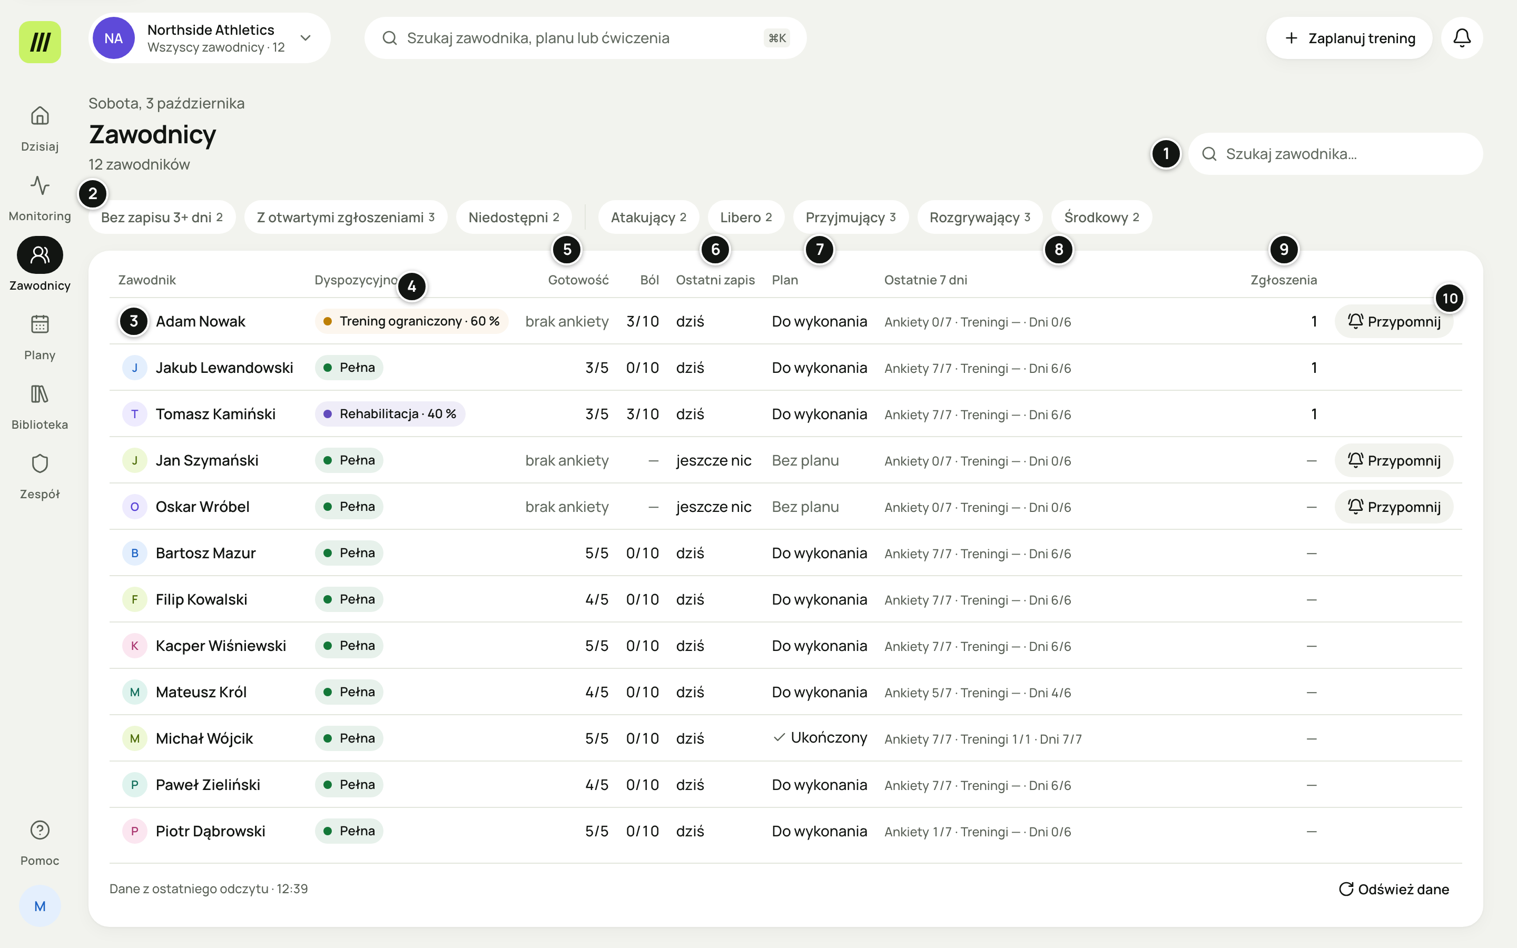
Task: Remind Adam Nowak with Przypomnij
Action: coord(1394,321)
